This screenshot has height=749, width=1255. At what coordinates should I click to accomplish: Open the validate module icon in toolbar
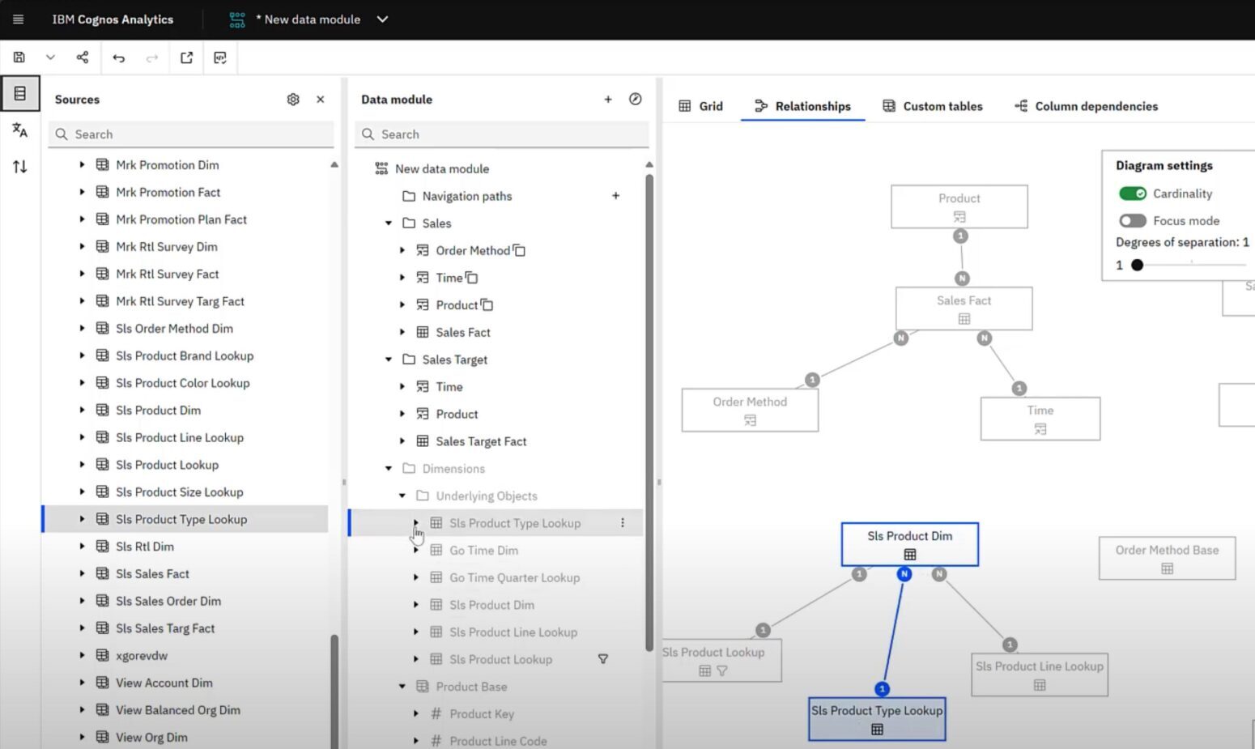pos(219,57)
